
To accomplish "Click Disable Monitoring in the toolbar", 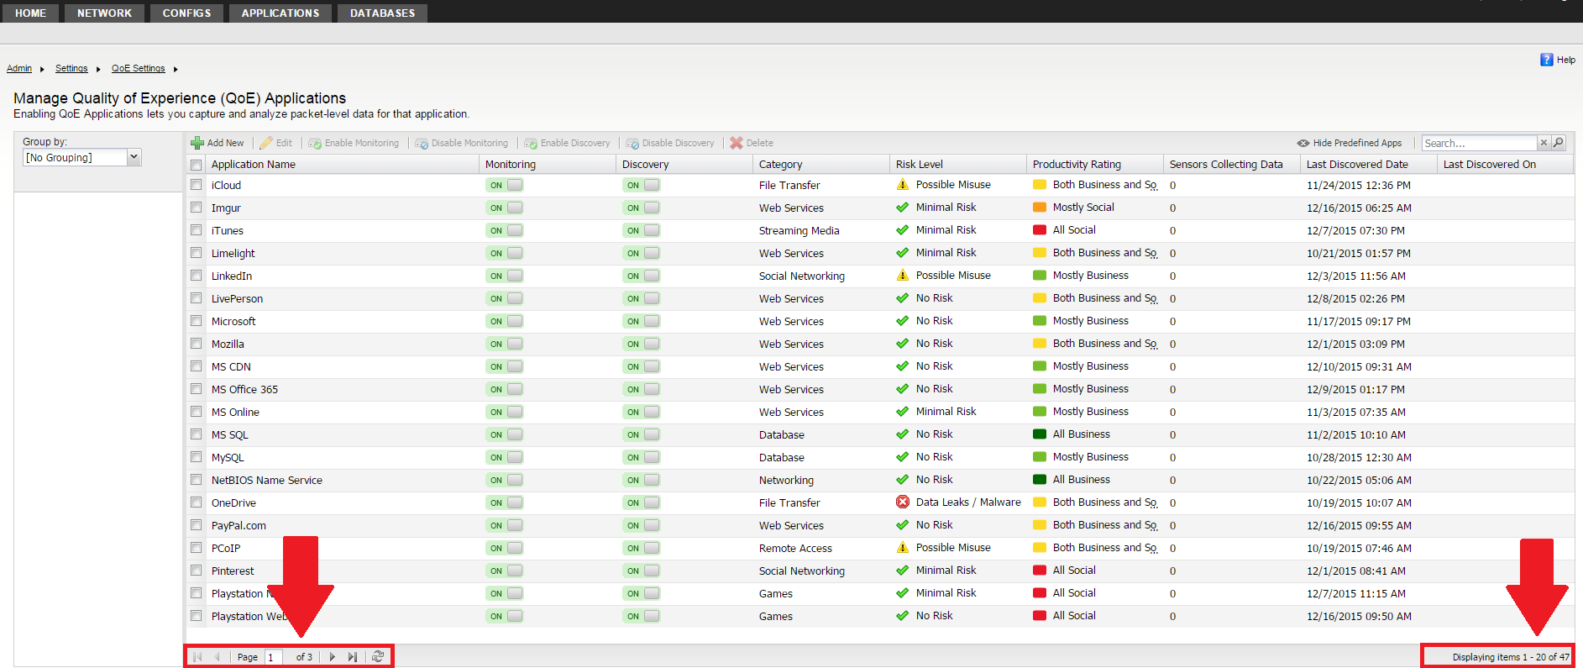I will (x=462, y=143).
